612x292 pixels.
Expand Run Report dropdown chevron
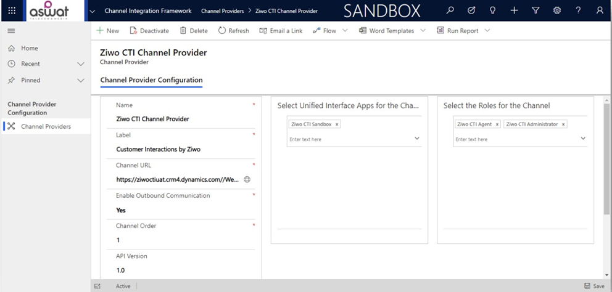[487, 30]
